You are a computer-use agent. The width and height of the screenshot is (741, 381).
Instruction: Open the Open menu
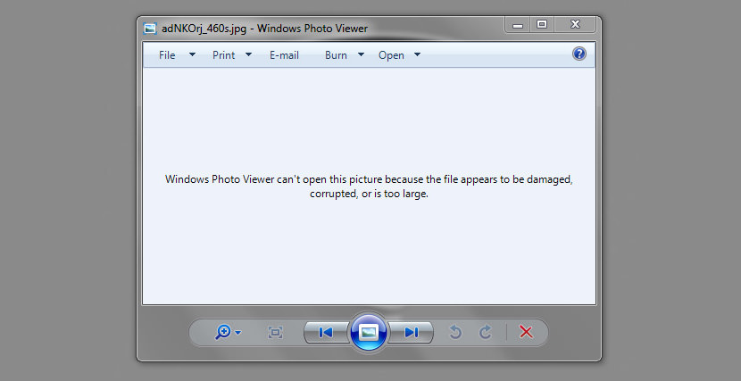pos(391,55)
